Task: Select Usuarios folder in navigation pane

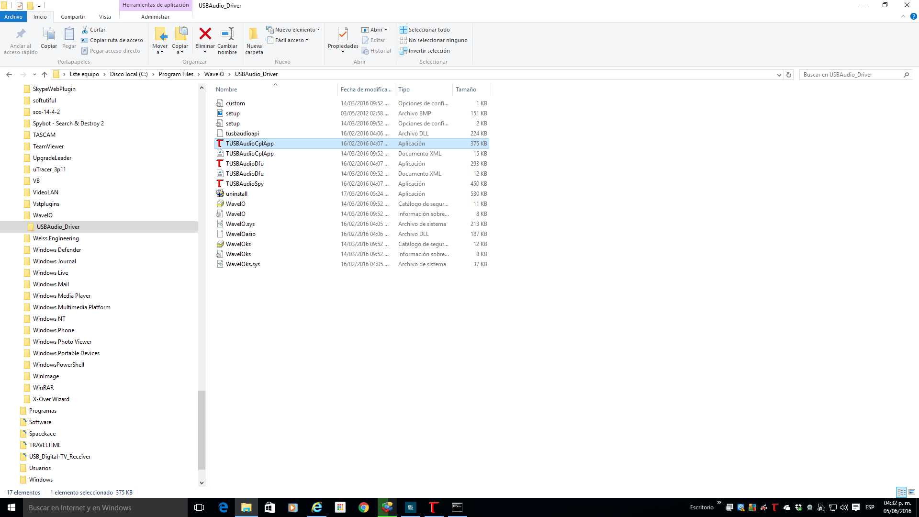Action: [40, 468]
